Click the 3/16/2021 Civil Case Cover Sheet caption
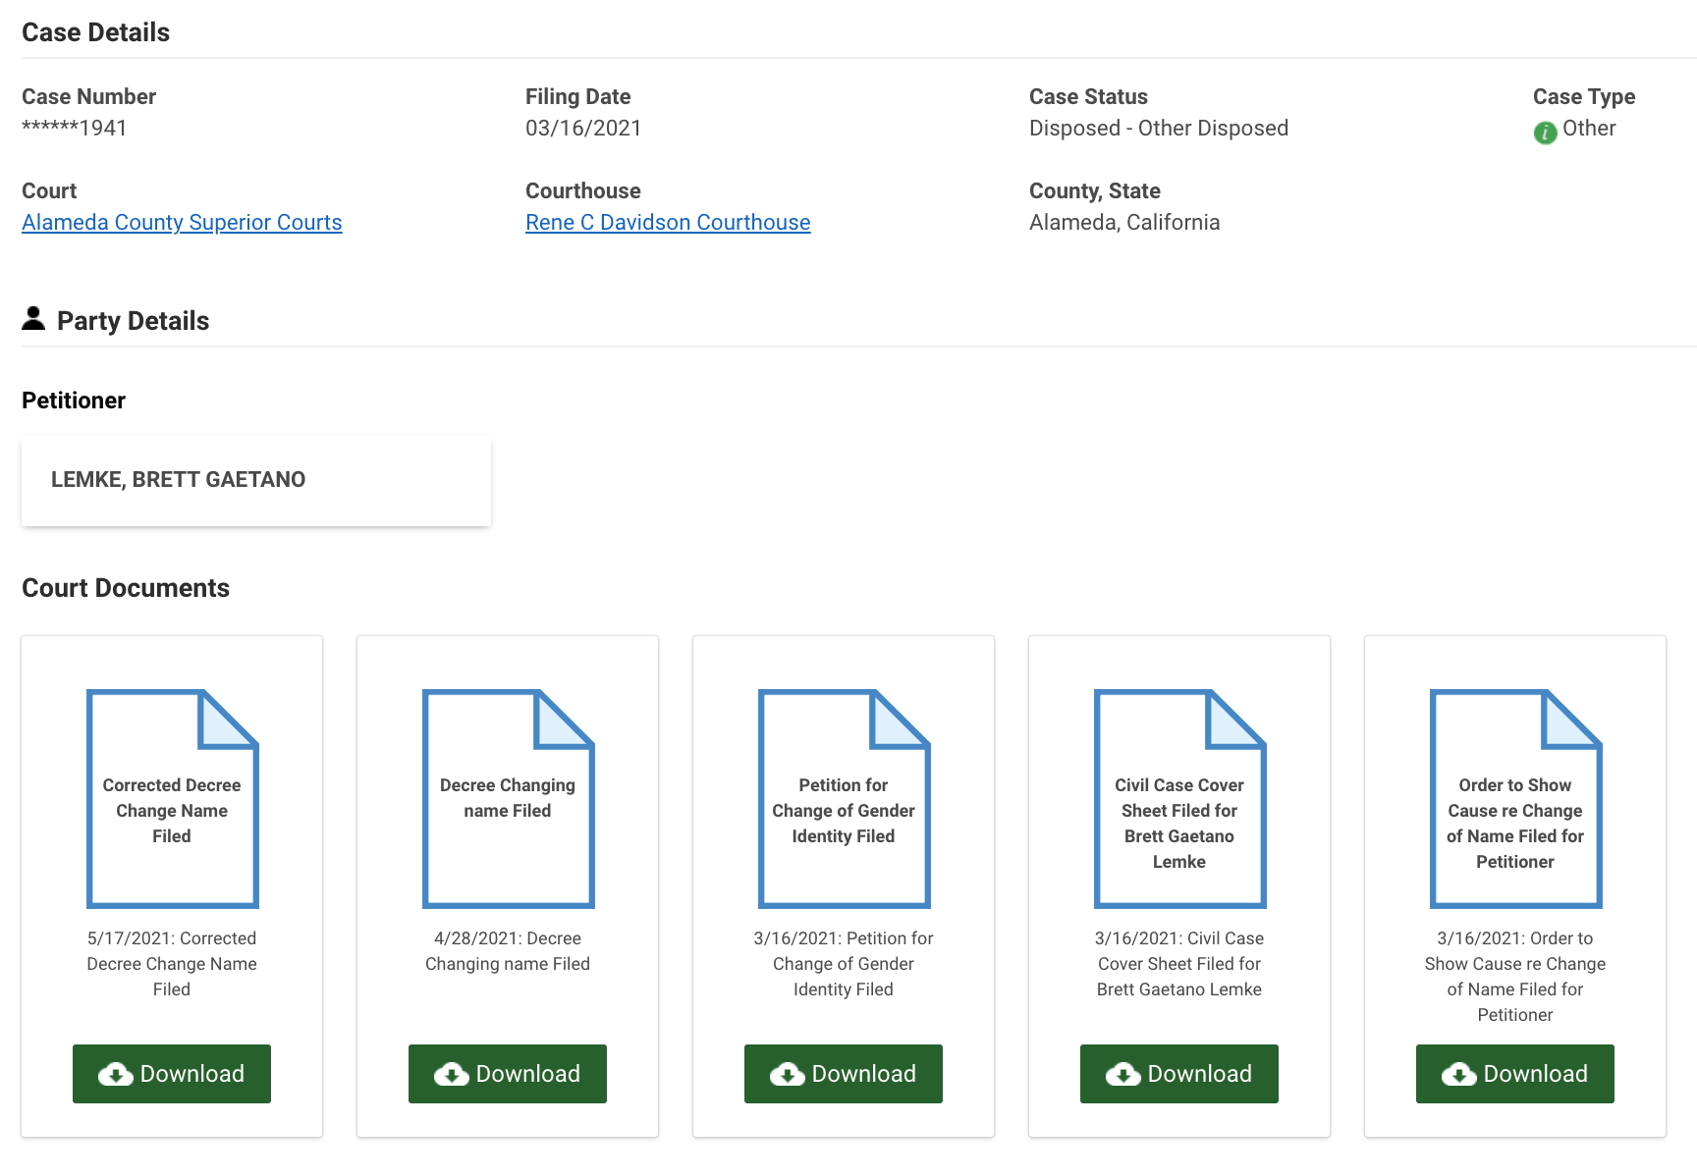The width and height of the screenshot is (1697, 1176). [1179, 964]
